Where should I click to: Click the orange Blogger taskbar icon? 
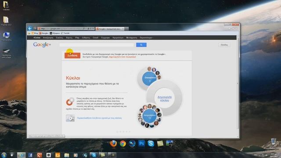58,155
